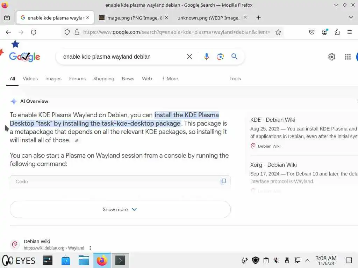The width and height of the screenshot is (358, 268).
Task: Expand hidden system tray icons arrow
Action: coord(307,260)
